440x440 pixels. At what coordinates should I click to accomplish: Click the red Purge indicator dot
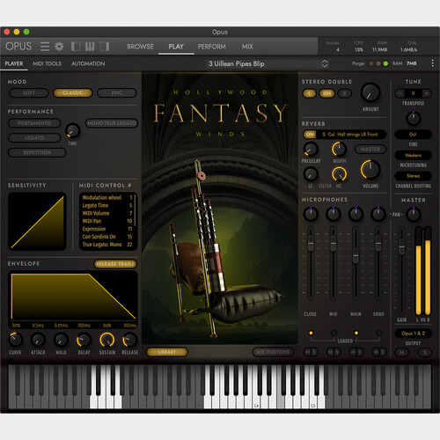click(371, 63)
